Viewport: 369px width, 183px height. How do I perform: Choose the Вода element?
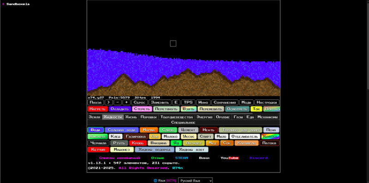(x=95, y=130)
